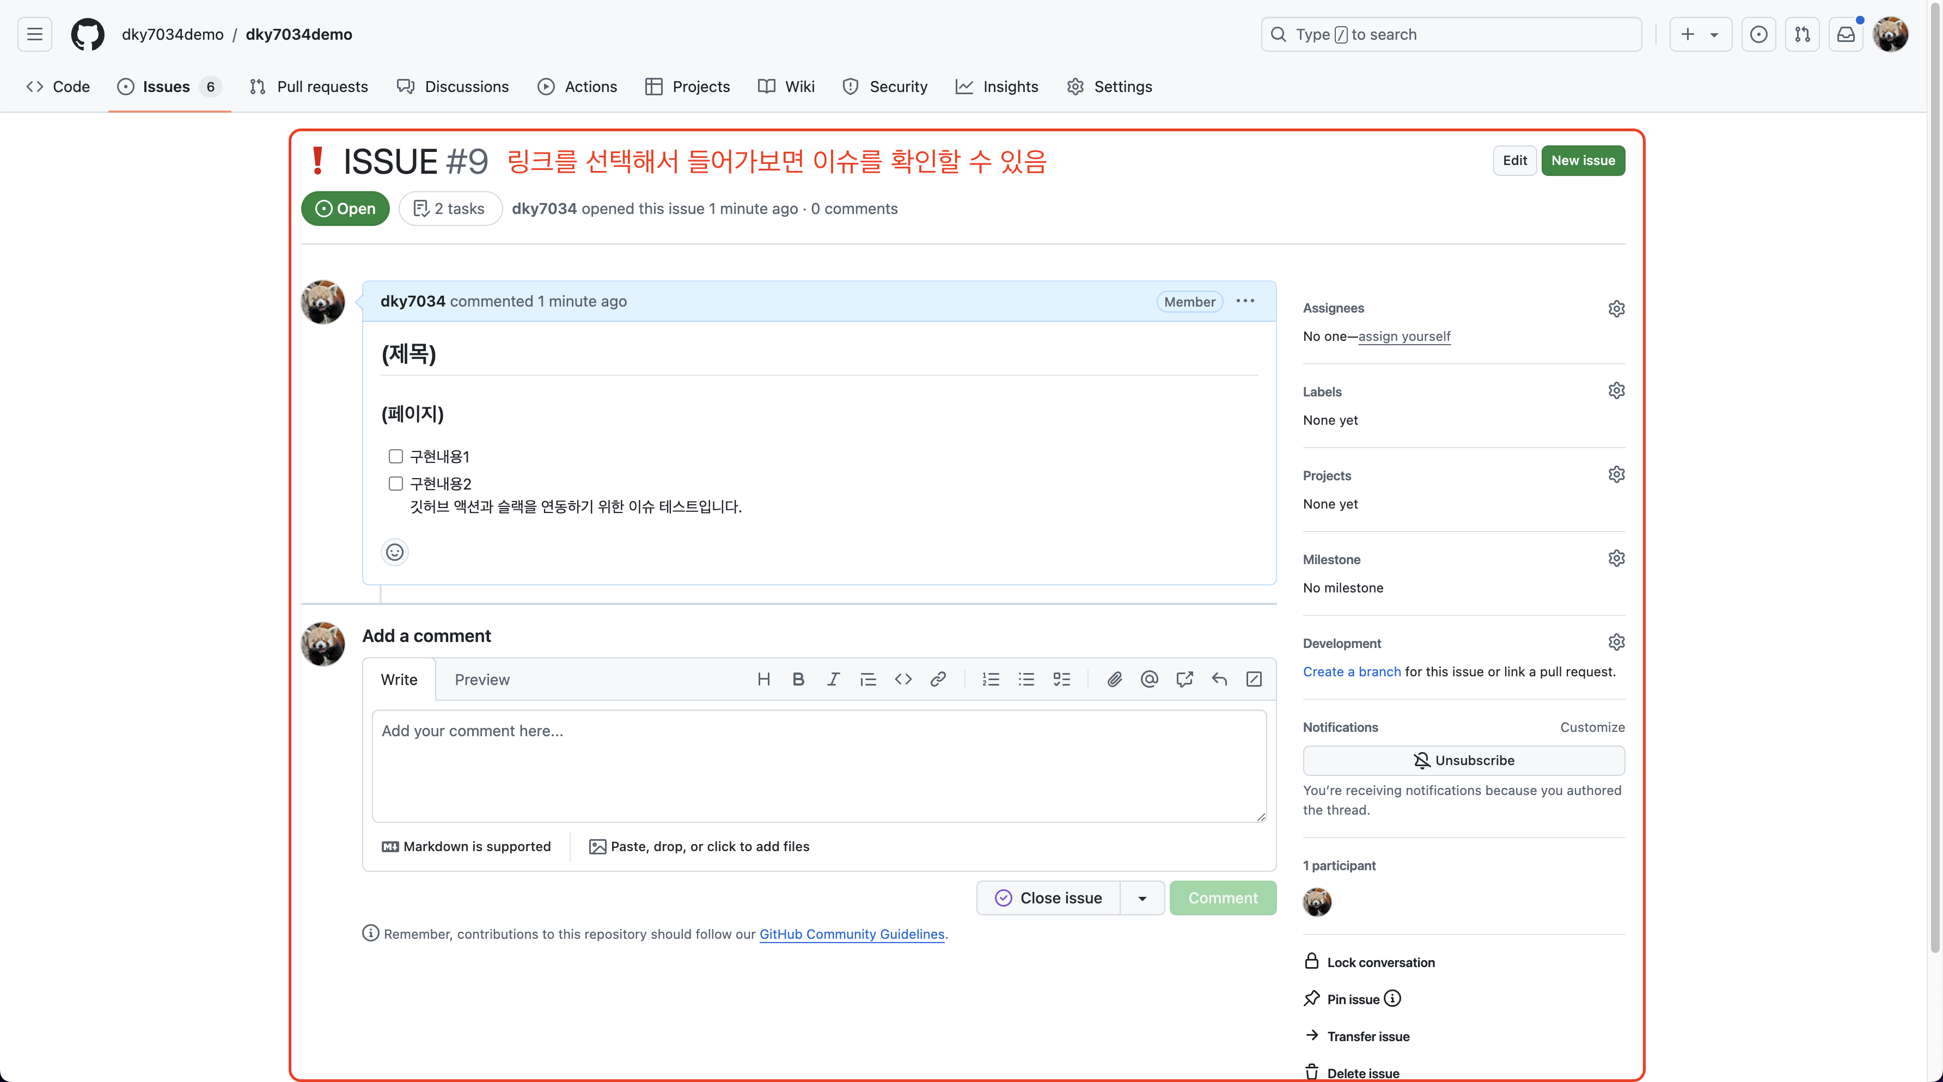Screen dimensions: 1943x1082
Task: Check the 구현내용2 task checkbox
Action: 395,484
